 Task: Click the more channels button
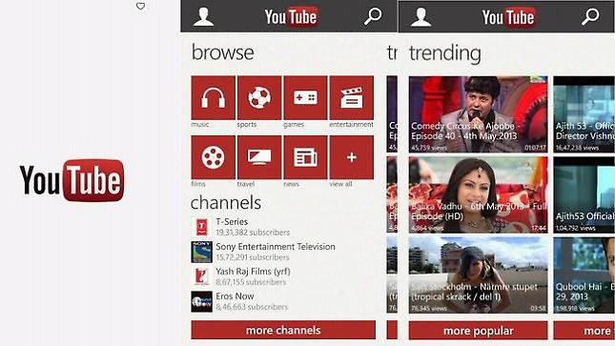tap(283, 330)
